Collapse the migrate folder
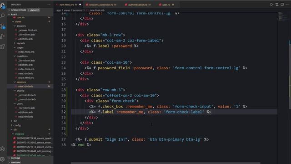 click(13, 134)
